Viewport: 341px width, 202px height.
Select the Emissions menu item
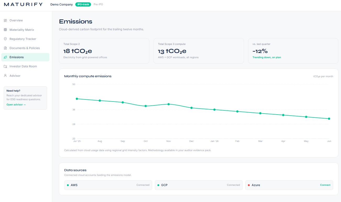click(x=25, y=57)
